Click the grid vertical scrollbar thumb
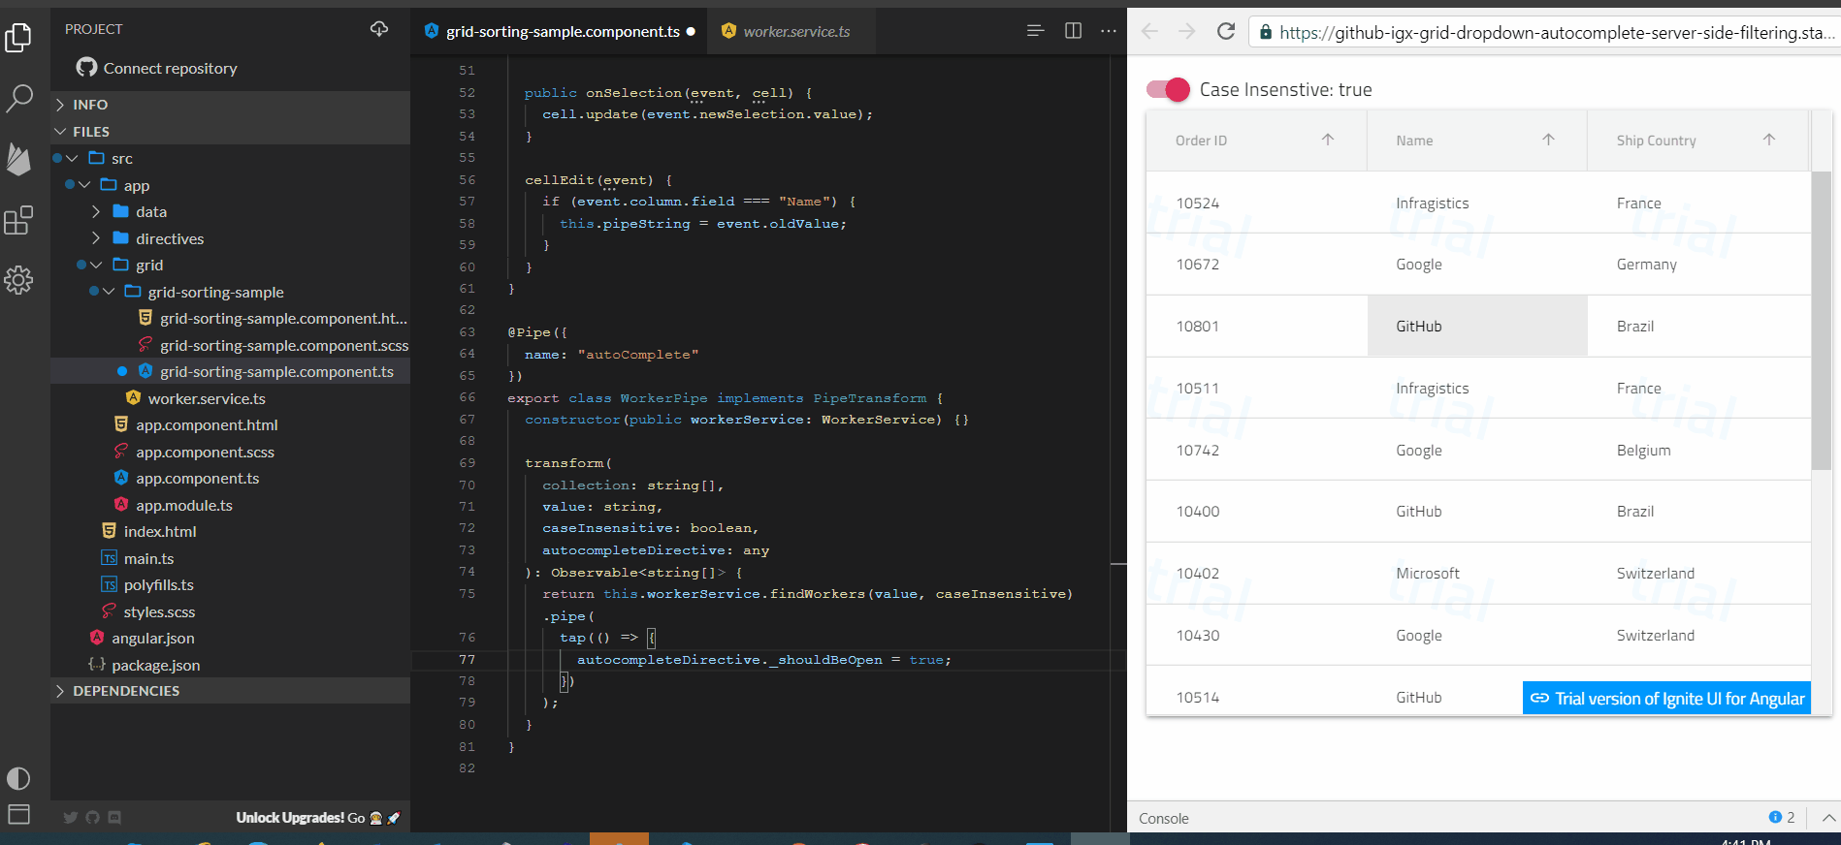The width and height of the screenshot is (1841, 845). tap(1821, 321)
